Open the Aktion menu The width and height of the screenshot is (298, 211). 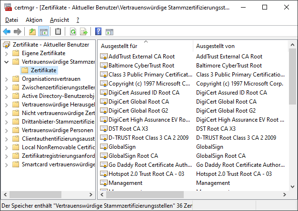click(34, 20)
